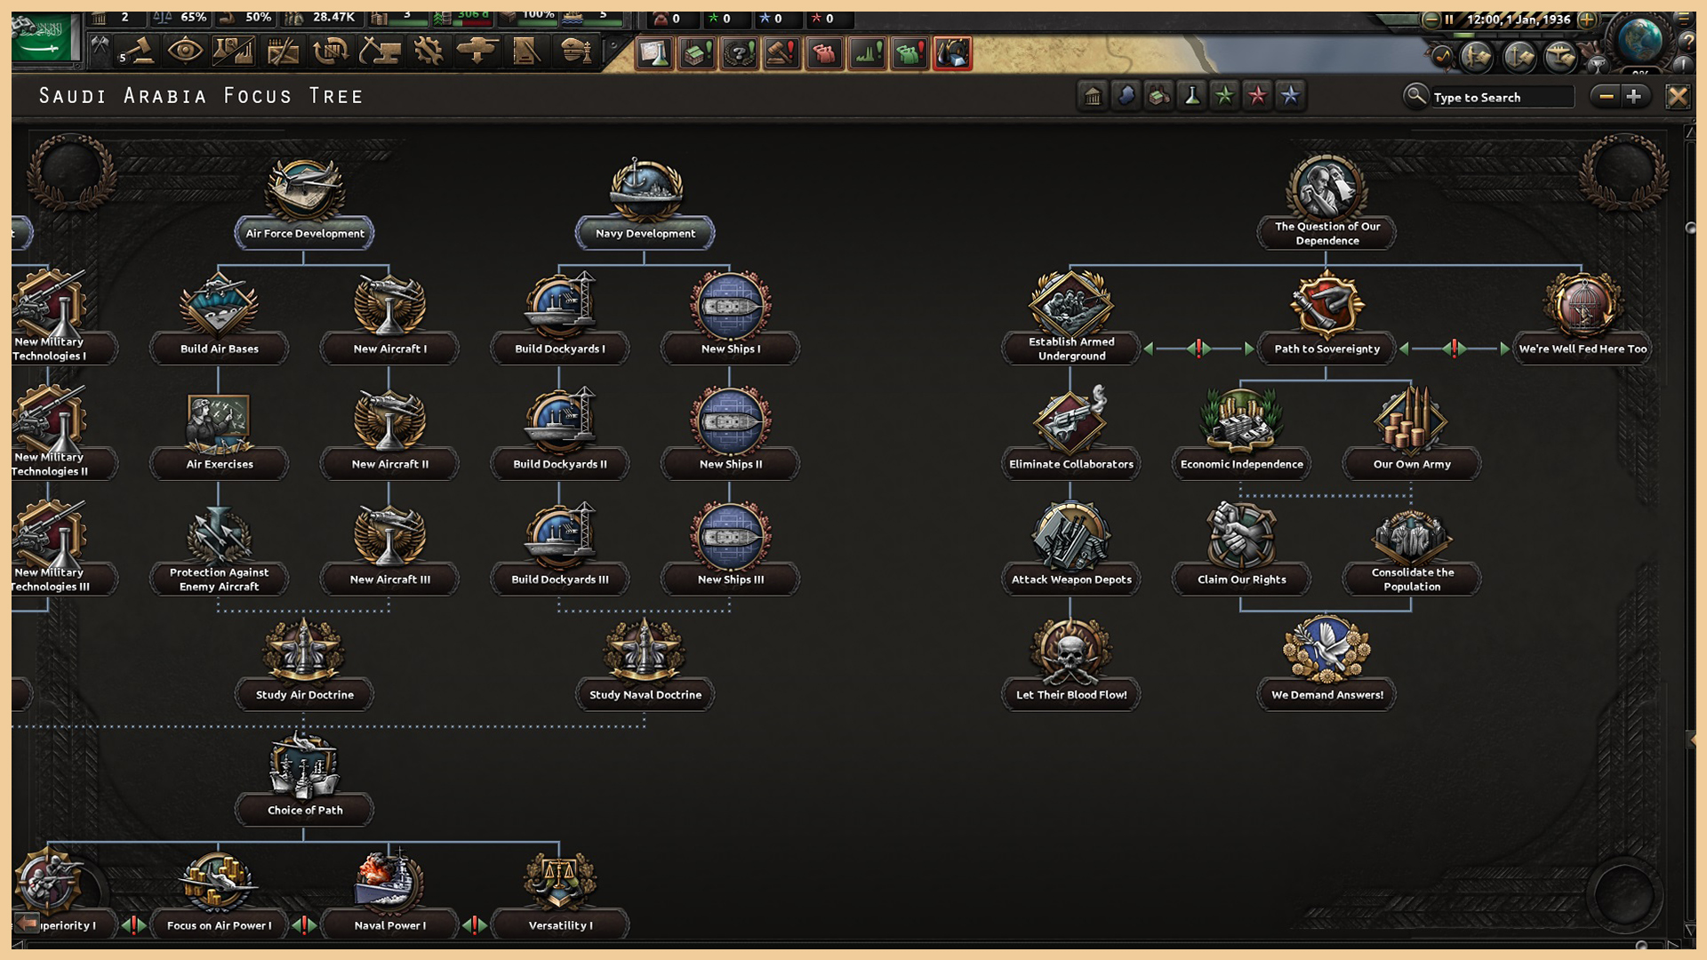Click the red manpower alert
Screen dimensions: 1707x960
825,53
